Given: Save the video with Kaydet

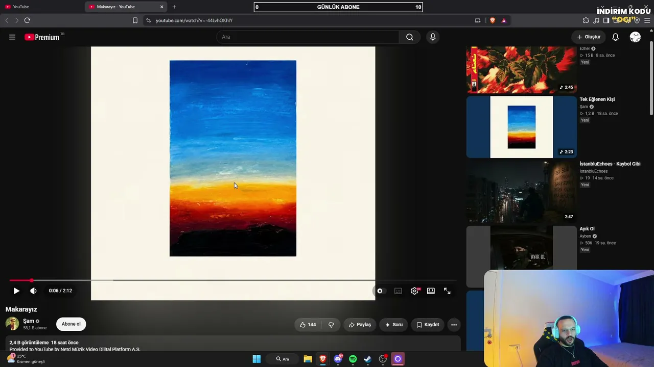Looking at the screenshot, I should (428, 325).
